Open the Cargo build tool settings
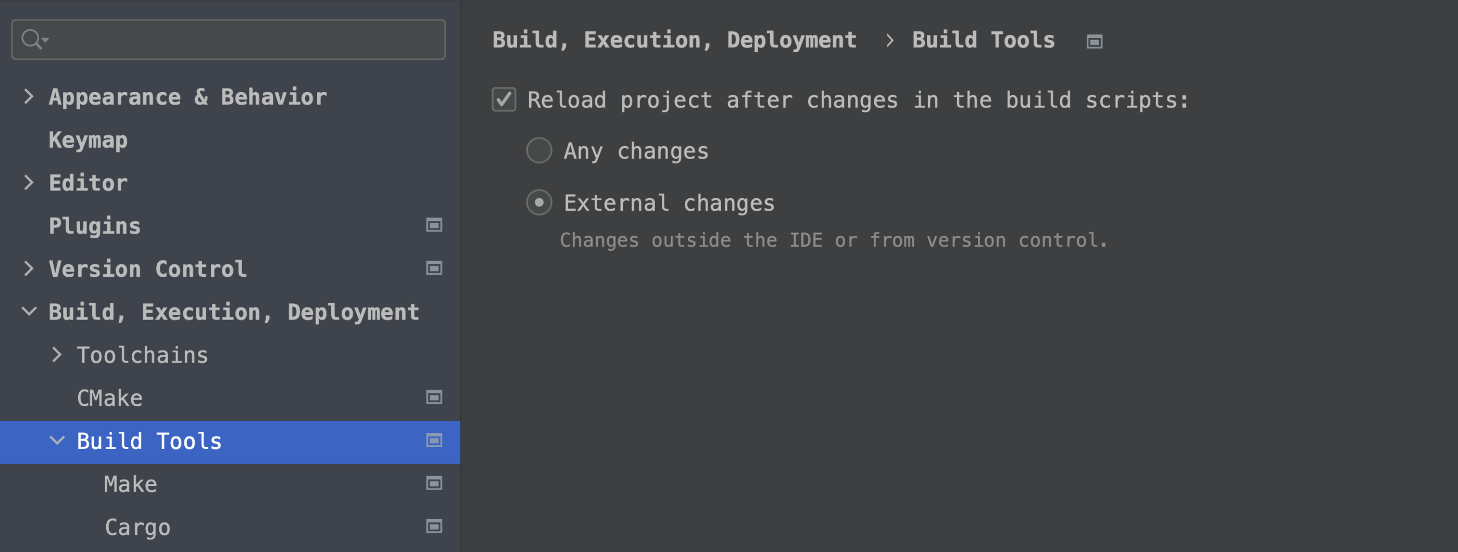Viewport: 1458px width, 552px height. [137, 528]
